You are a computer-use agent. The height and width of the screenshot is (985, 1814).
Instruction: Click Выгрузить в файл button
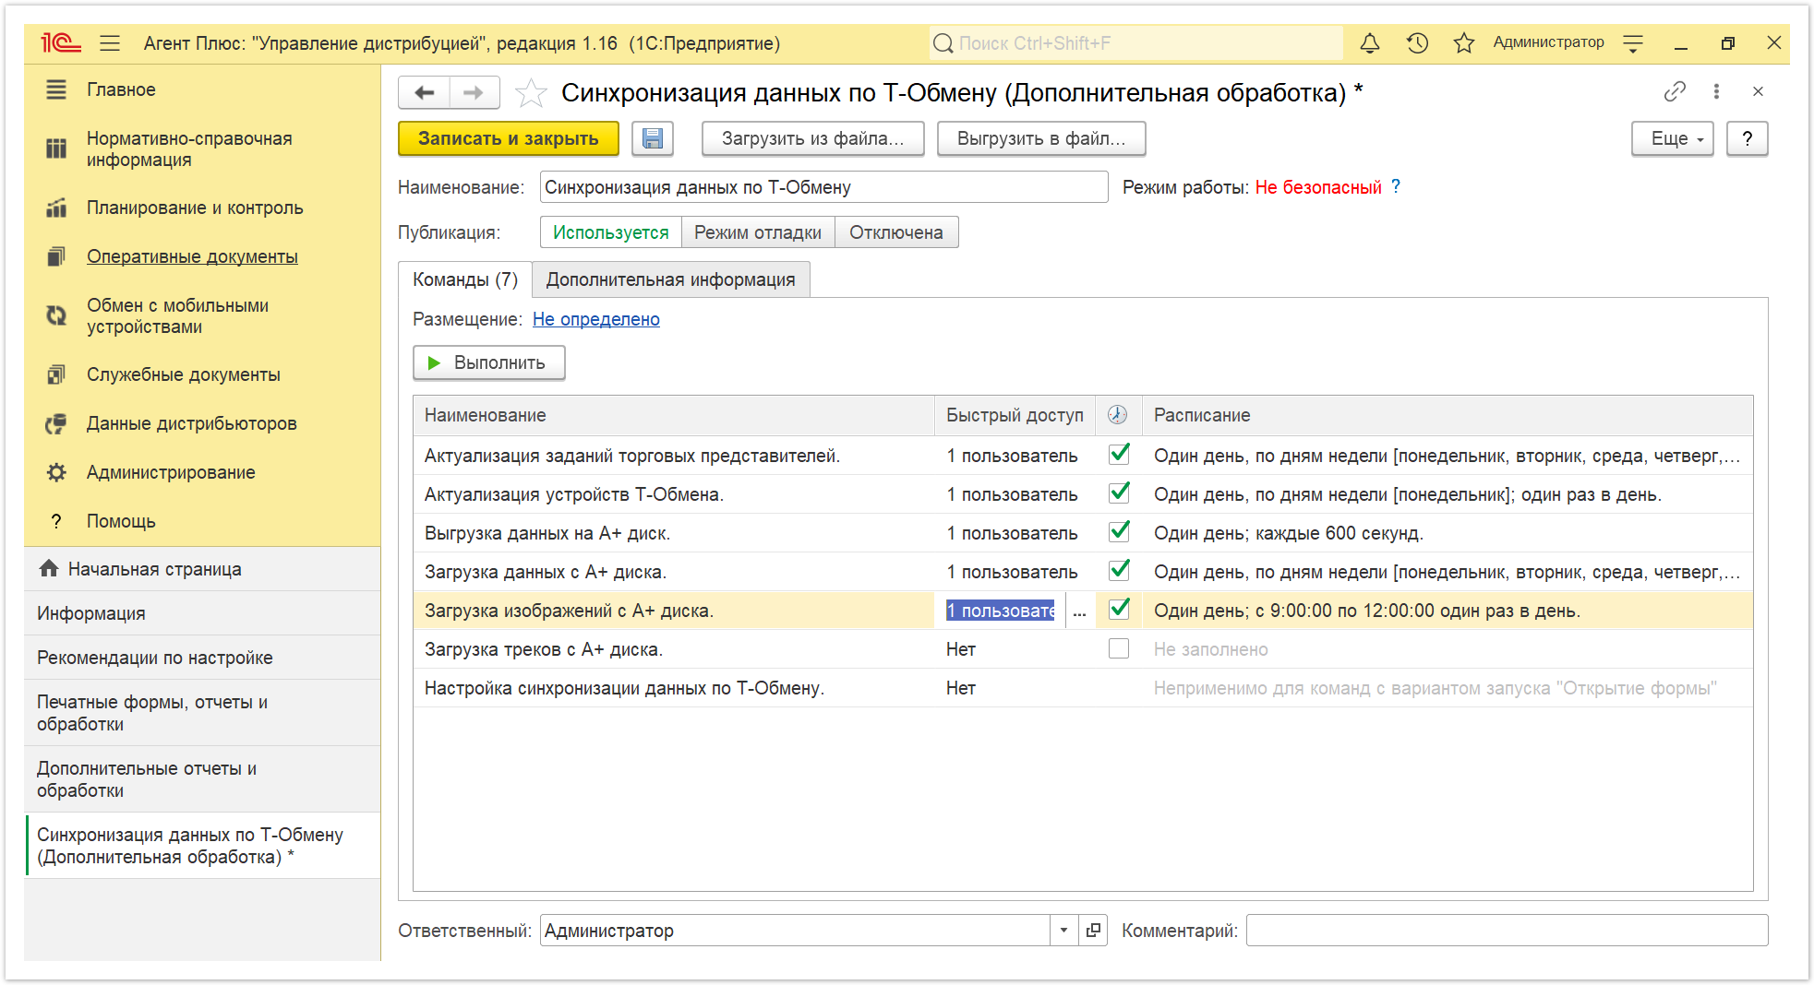[1041, 138]
